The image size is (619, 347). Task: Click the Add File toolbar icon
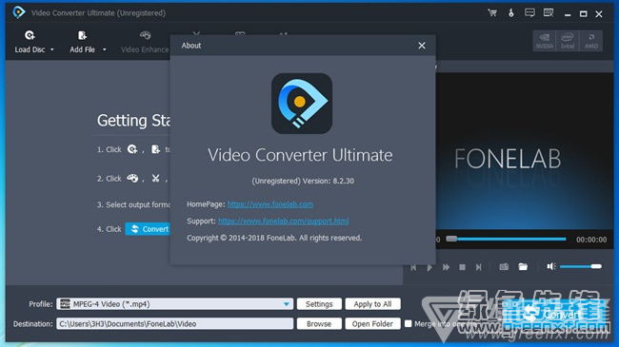pyautogui.click(x=82, y=35)
